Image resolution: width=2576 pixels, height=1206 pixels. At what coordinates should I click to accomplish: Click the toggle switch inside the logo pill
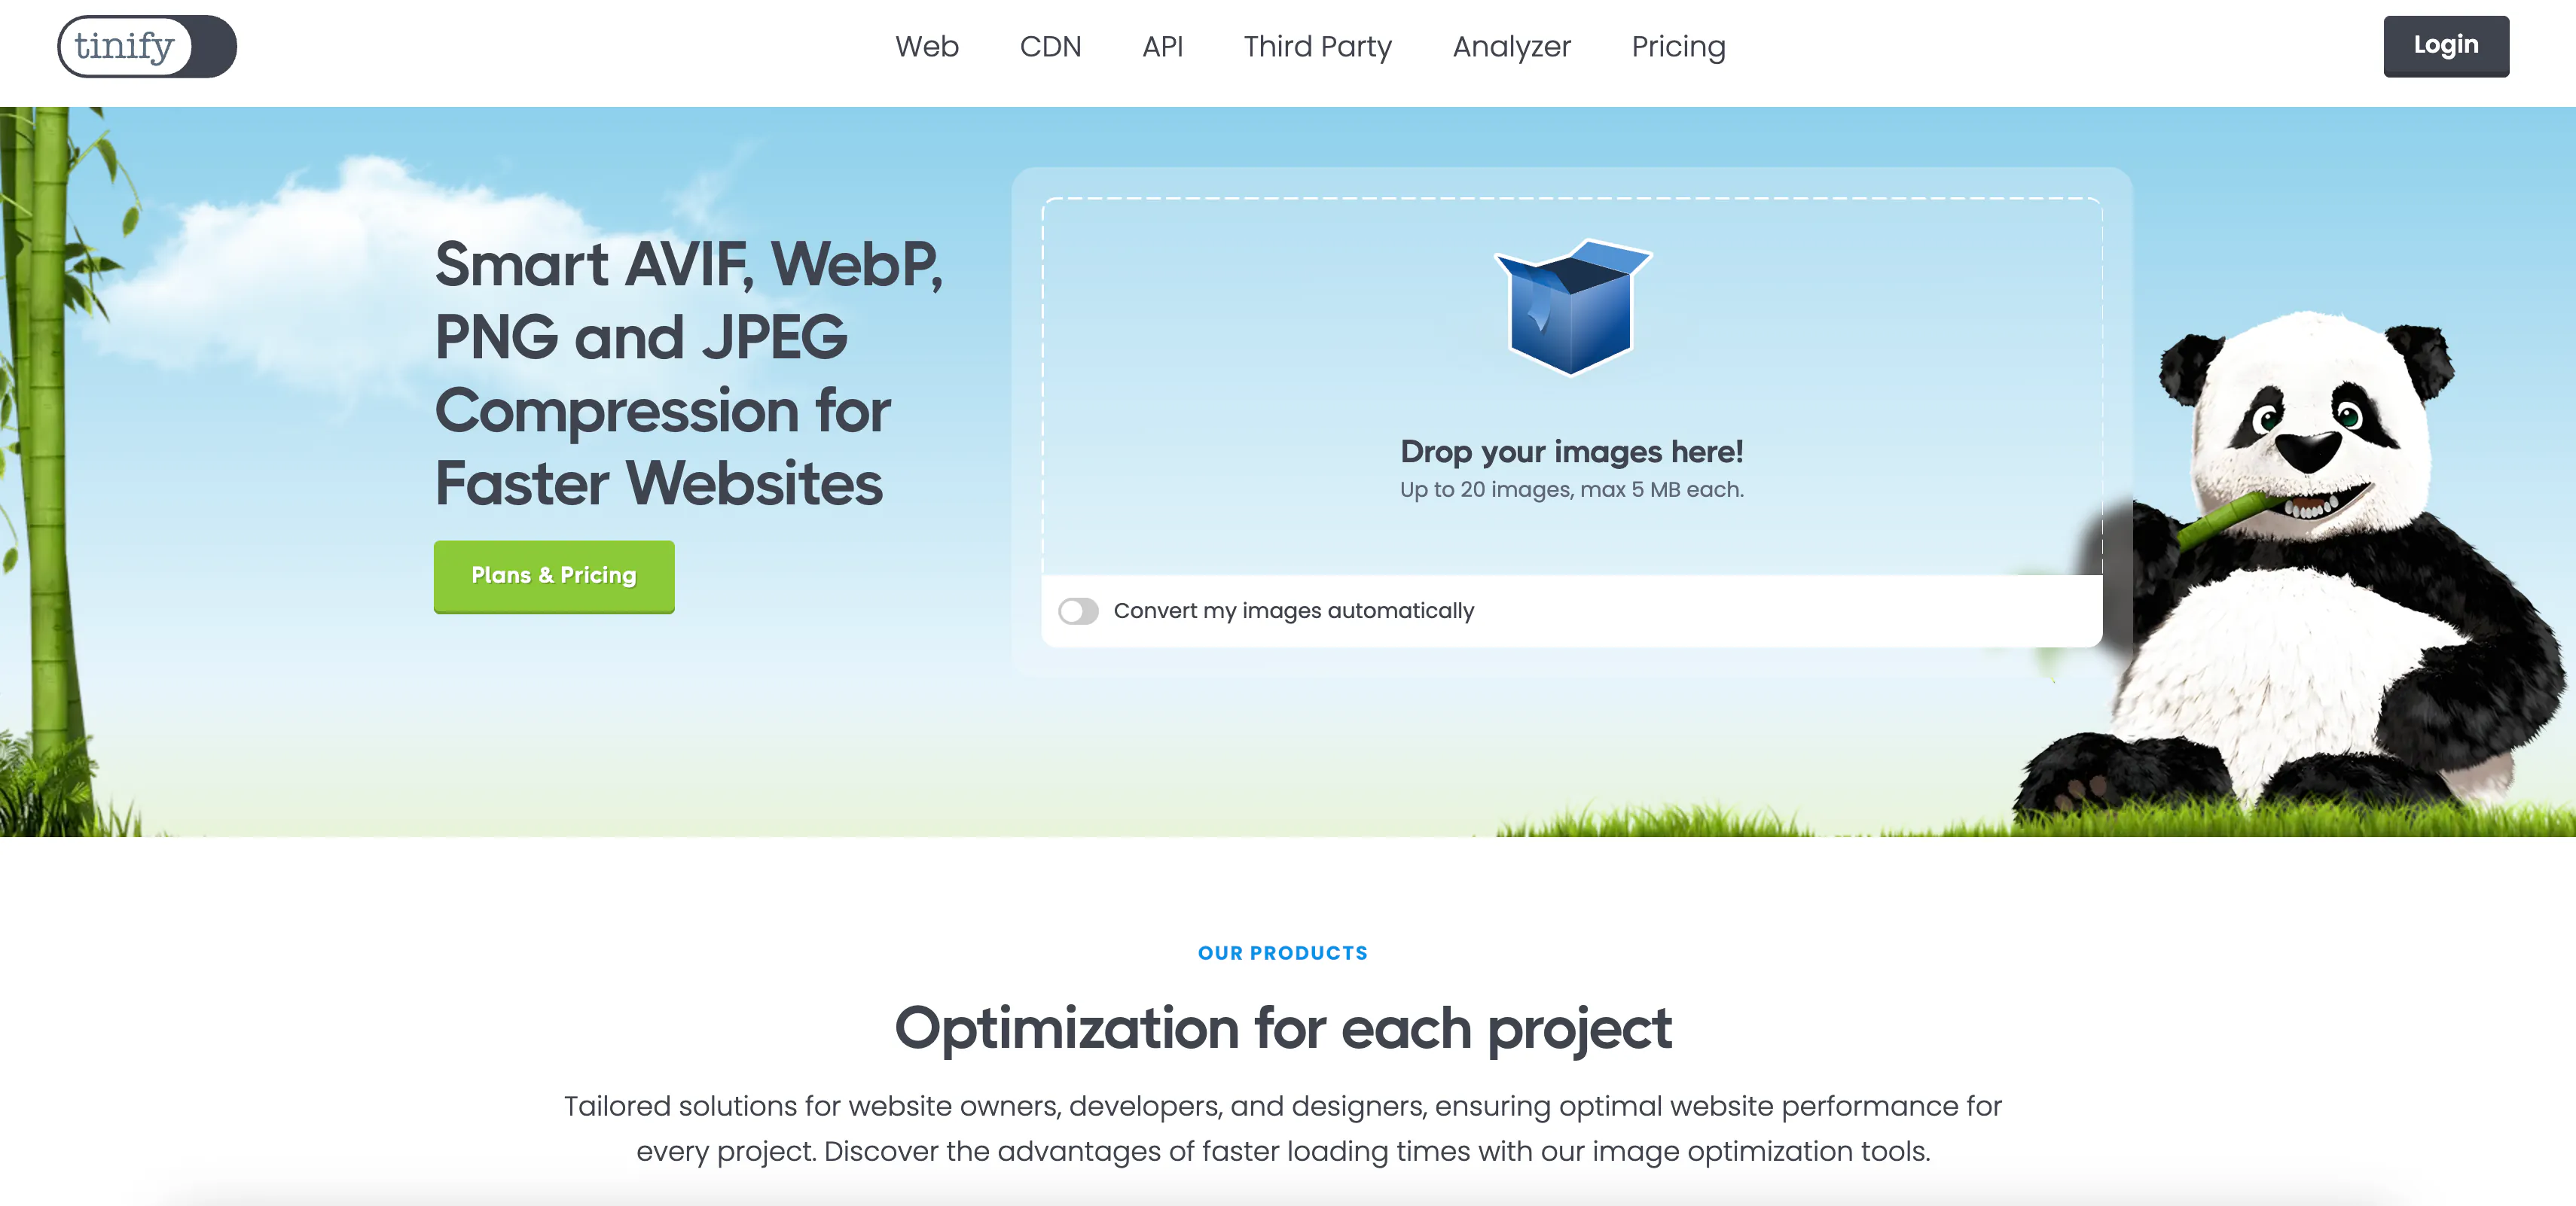(x=210, y=46)
